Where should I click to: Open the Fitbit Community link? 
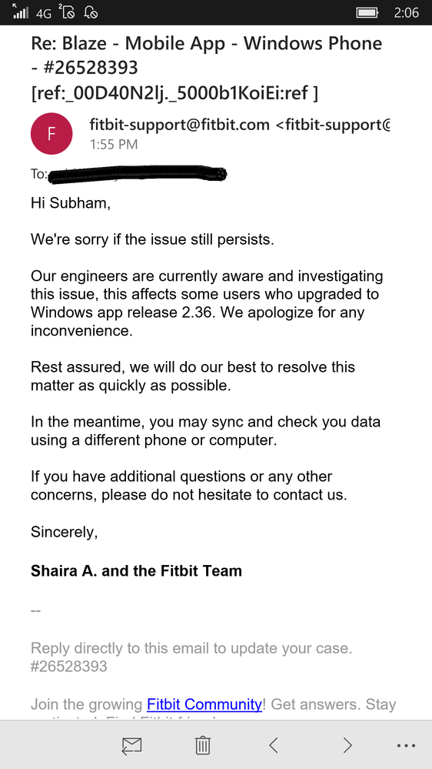[204, 704]
